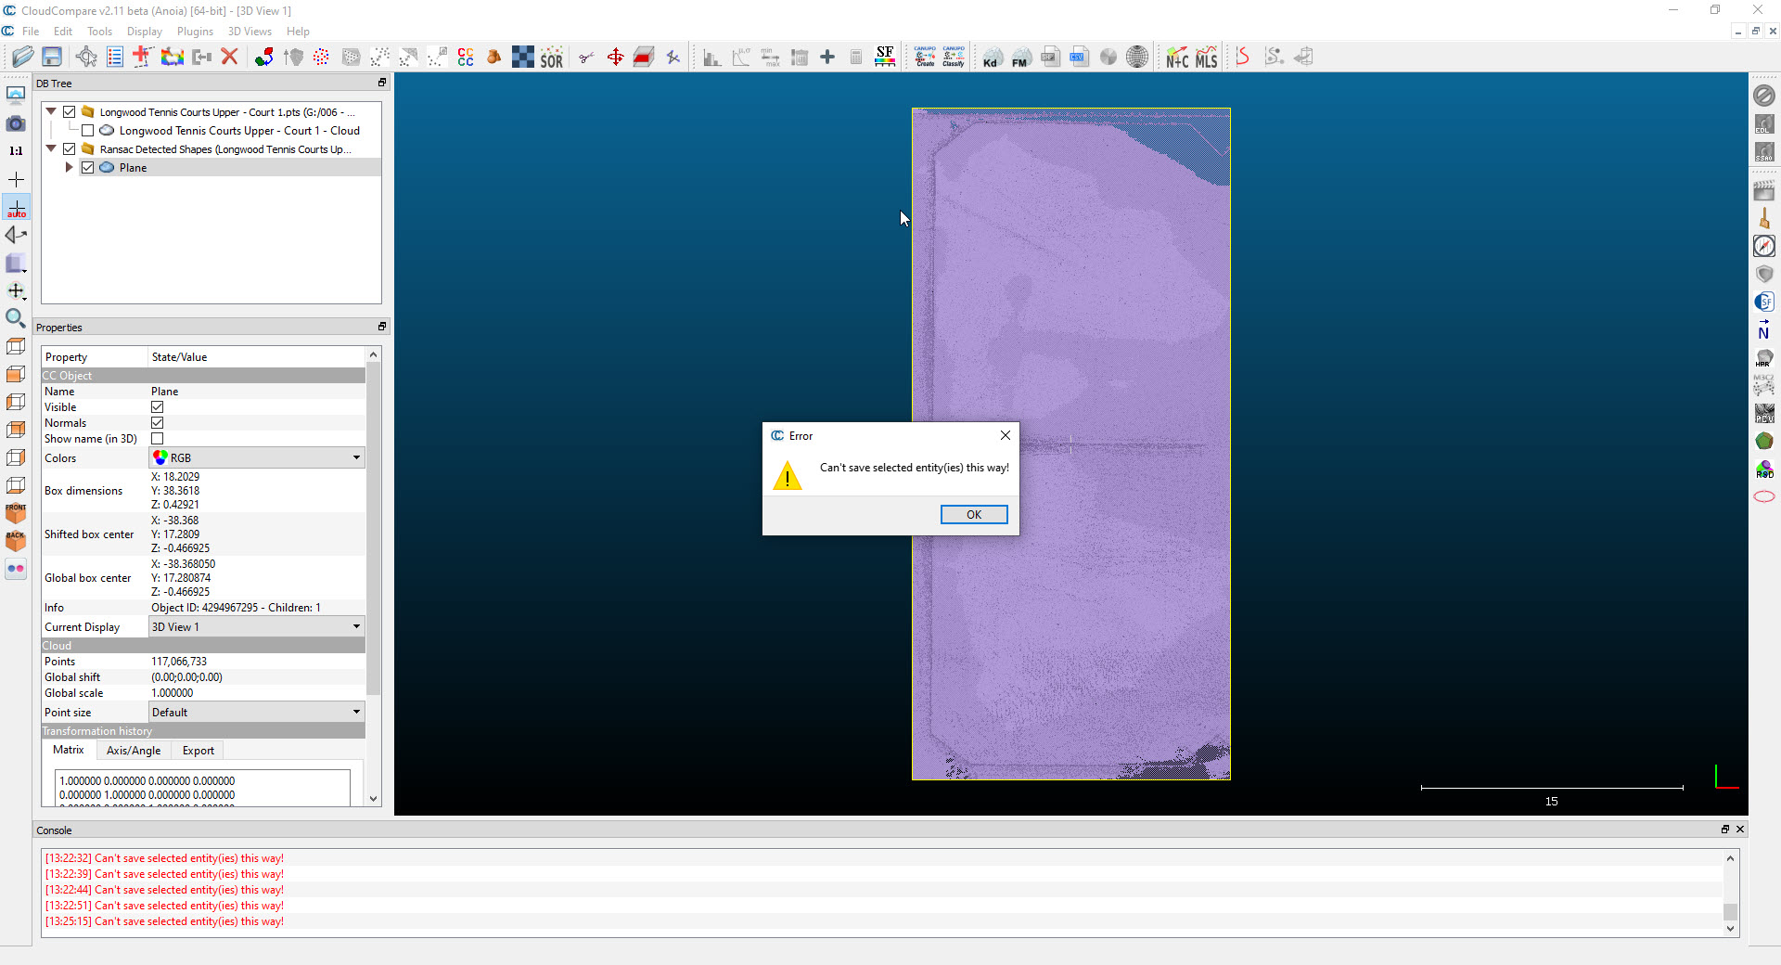Open the Point size dropdown
The image size is (1781, 965).
[257, 713]
